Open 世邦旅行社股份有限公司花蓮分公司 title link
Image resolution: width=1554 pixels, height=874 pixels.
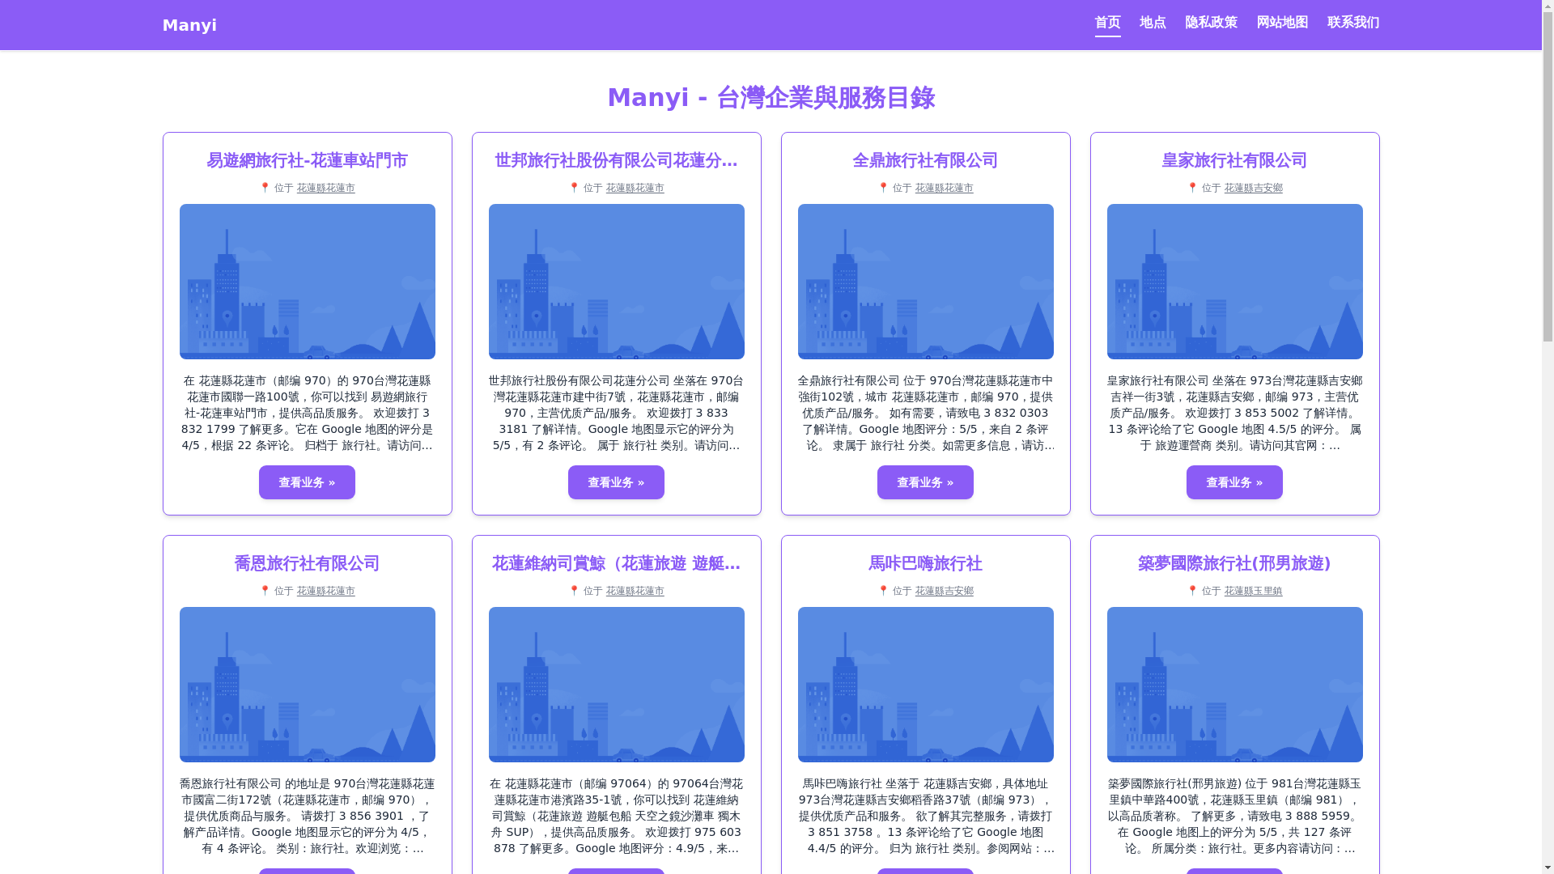pos(616,160)
